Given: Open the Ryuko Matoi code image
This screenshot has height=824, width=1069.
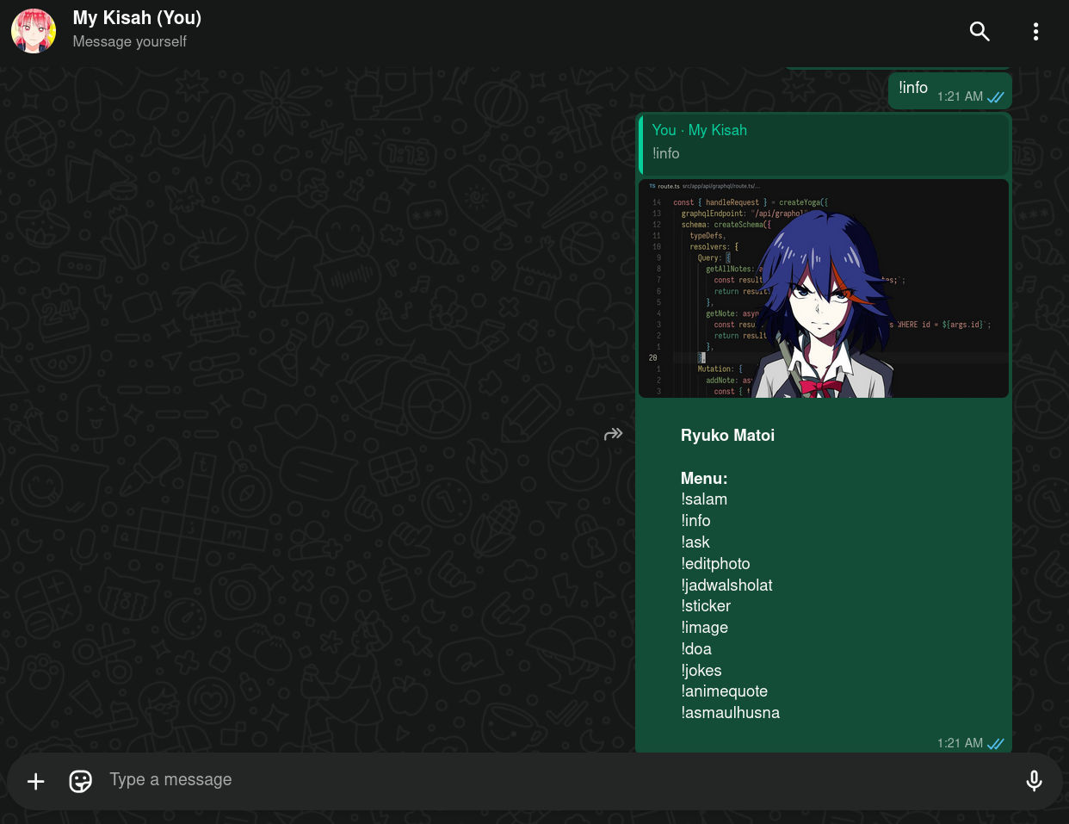Looking at the screenshot, I should pyautogui.click(x=824, y=288).
